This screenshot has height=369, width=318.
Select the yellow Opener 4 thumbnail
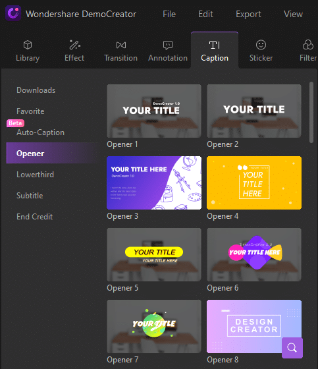[x=254, y=183]
